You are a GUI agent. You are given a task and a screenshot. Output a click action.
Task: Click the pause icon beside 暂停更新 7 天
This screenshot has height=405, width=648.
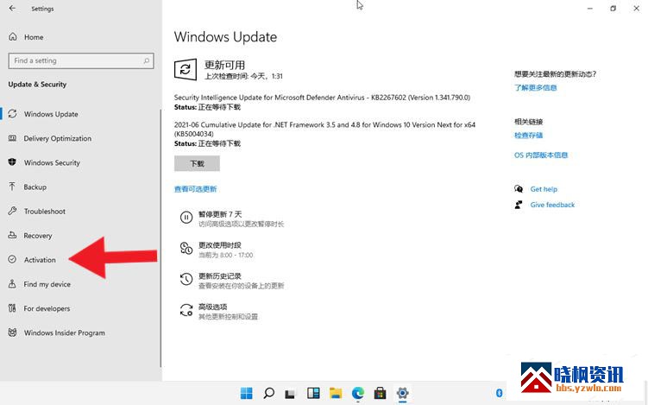point(186,218)
